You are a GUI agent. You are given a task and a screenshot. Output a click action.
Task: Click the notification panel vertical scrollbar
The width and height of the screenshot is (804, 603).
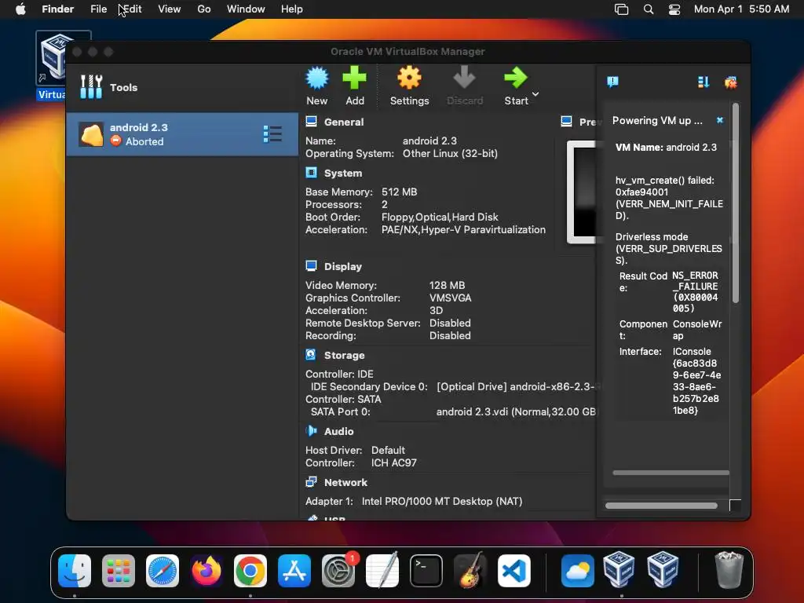[x=735, y=203]
